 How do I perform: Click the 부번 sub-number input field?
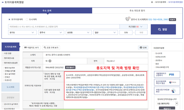coord(141,33)
